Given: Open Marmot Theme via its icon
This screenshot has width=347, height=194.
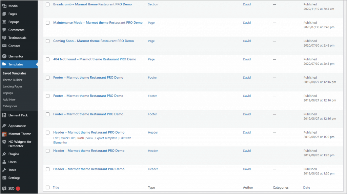Looking at the screenshot, I should click(x=4, y=134).
